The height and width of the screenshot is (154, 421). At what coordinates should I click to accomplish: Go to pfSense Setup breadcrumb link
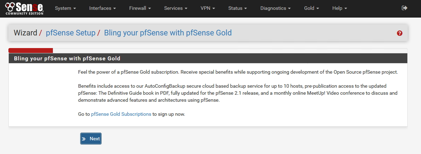(70, 33)
